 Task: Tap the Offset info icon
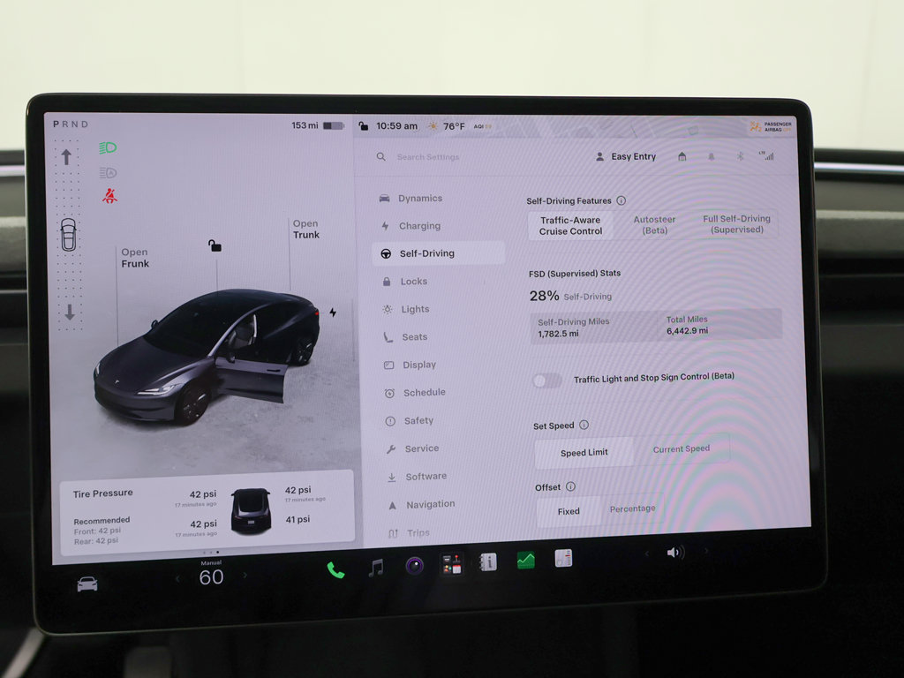[571, 486]
